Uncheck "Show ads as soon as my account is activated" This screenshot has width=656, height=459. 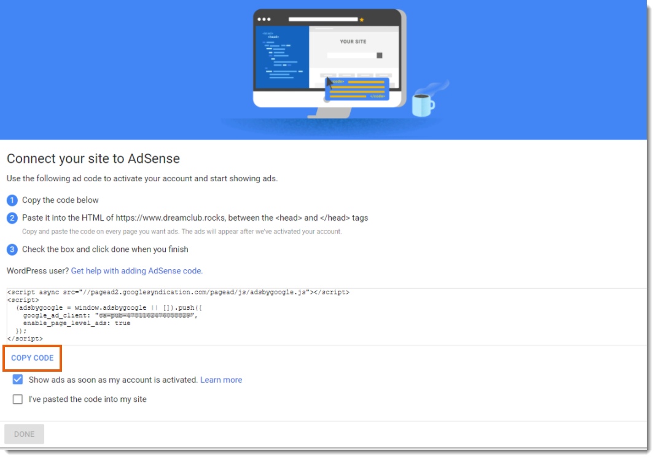point(18,380)
